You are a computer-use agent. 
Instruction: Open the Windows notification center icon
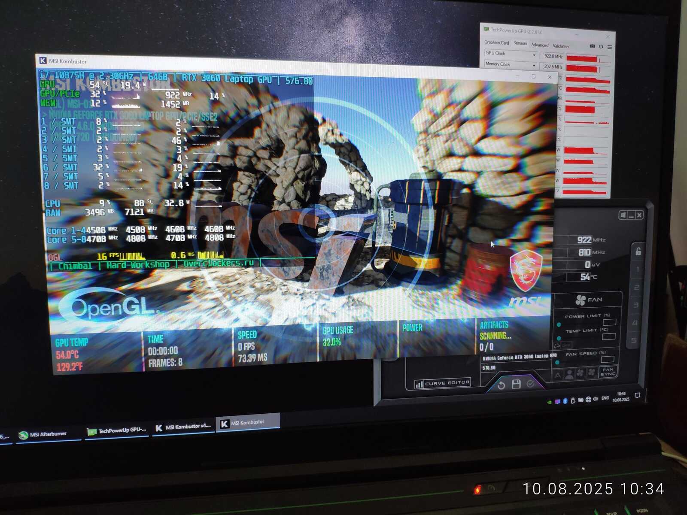[x=638, y=395]
